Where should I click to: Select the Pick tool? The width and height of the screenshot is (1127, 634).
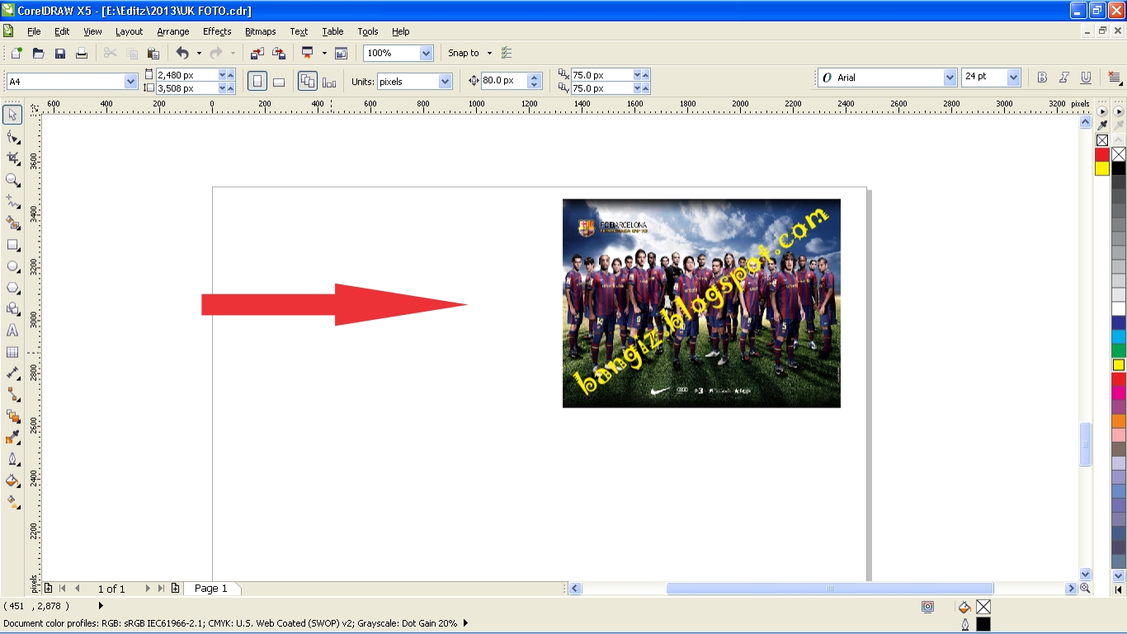click(12, 115)
